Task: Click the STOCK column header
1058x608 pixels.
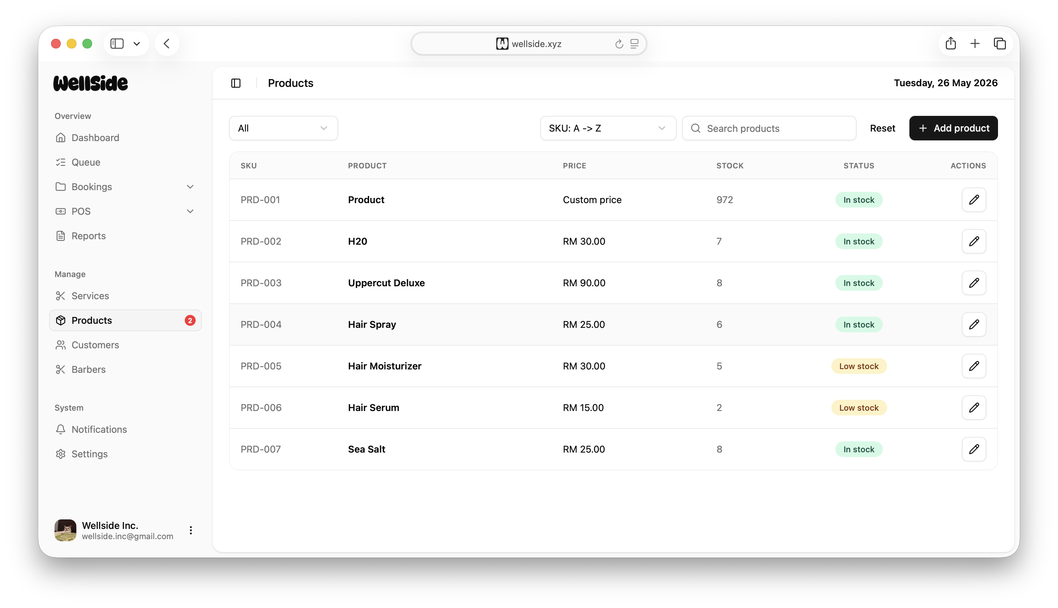Action: [x=730, y=166]
